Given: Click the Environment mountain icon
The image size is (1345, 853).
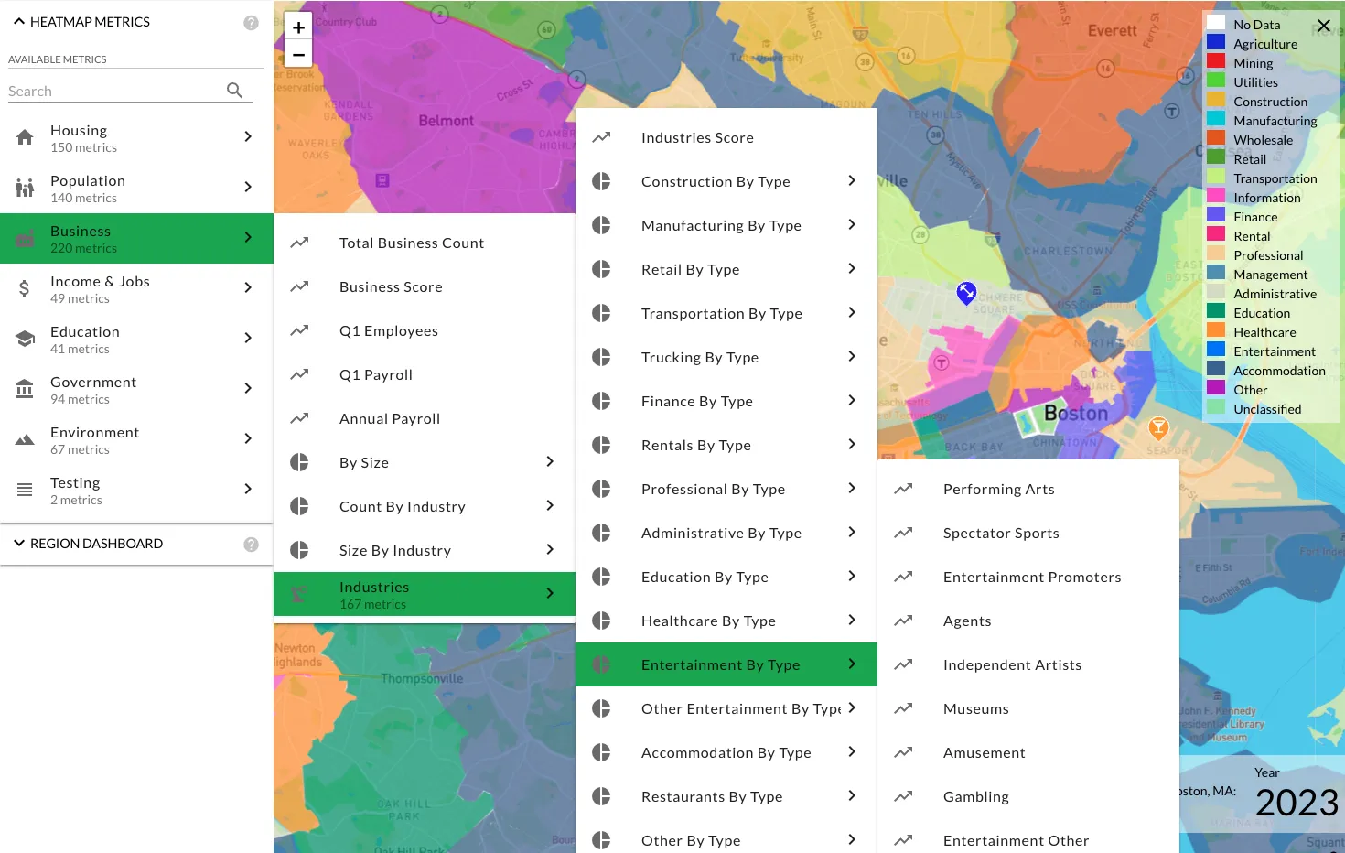Looking at the screenshot, I should pos(24,438).
